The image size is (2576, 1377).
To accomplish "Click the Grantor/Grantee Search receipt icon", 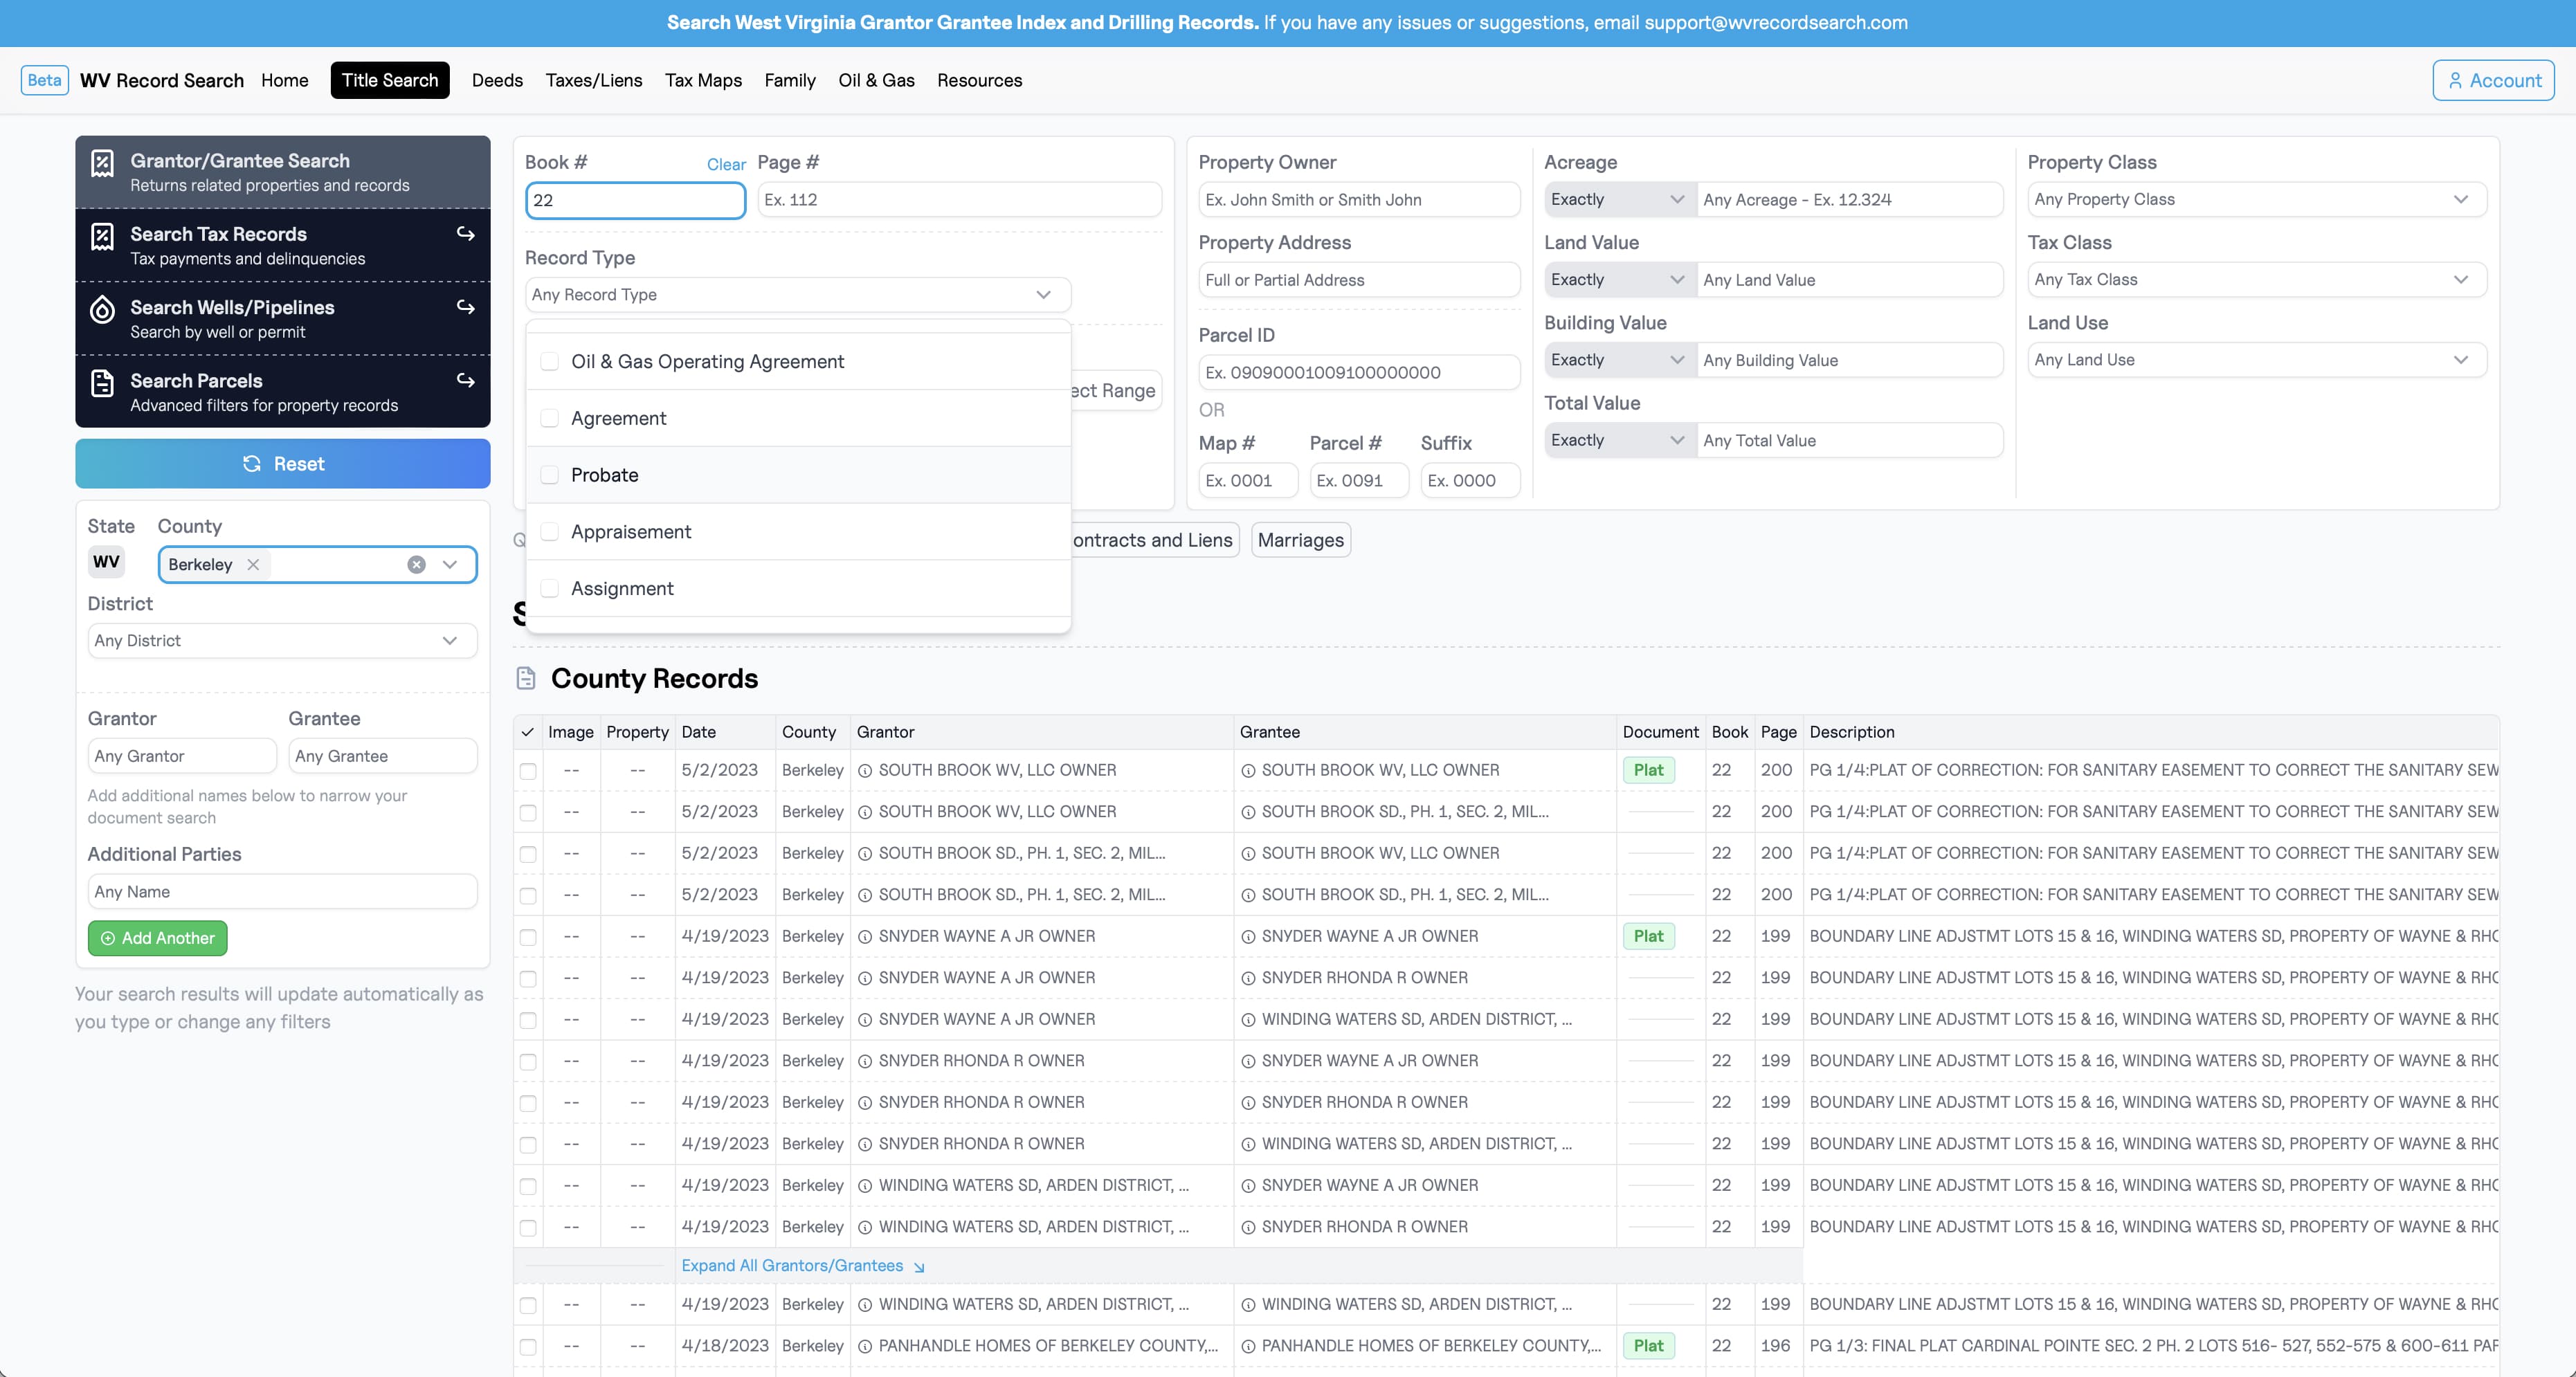I will 102,163.
